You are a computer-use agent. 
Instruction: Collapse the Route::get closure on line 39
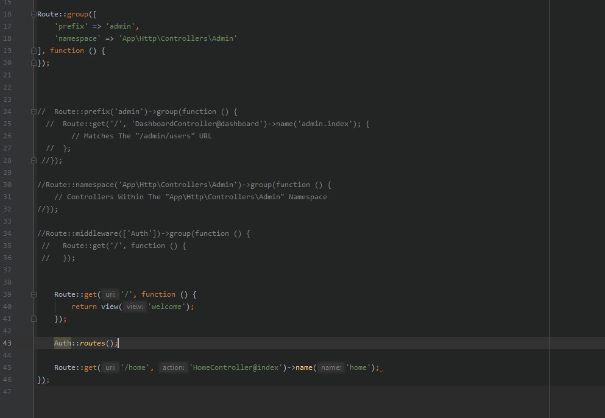pyautogui.click(x=34, y=294)
